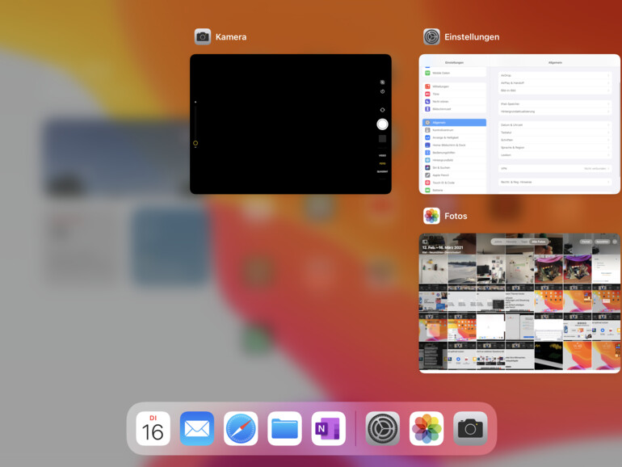This screenshot has width=622, height=467.
Task: Open the VPN row showing Nicht verbunden
Action: coord(555,169)
